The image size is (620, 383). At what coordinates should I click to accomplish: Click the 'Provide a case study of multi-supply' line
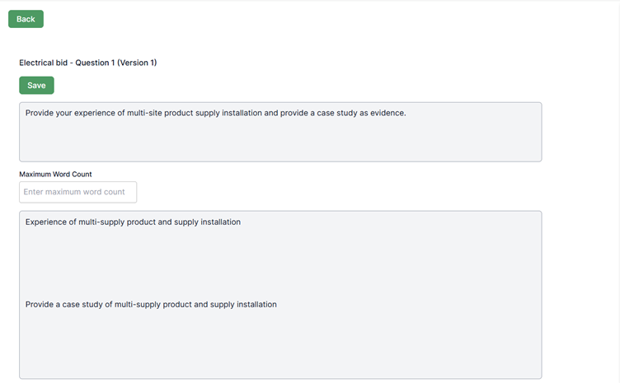(x=150, y=304)
